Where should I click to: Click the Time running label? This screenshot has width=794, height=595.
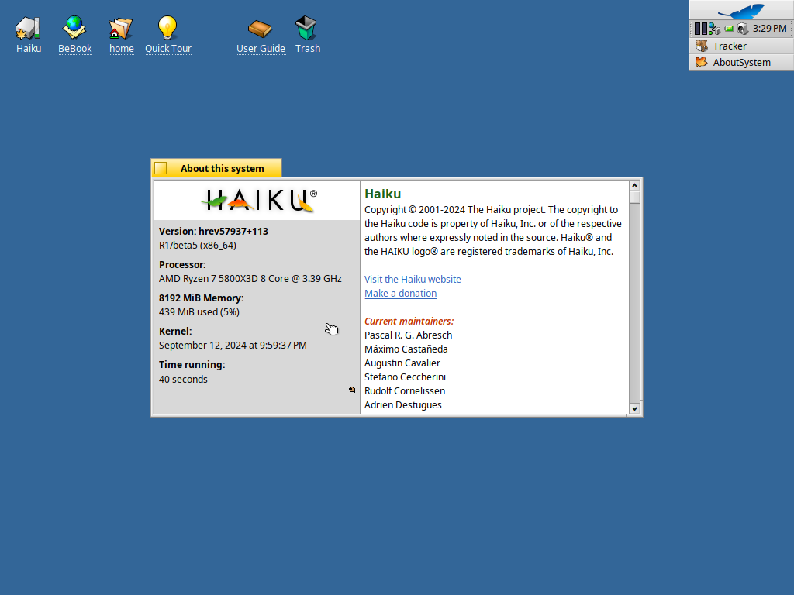coord(192,365)
